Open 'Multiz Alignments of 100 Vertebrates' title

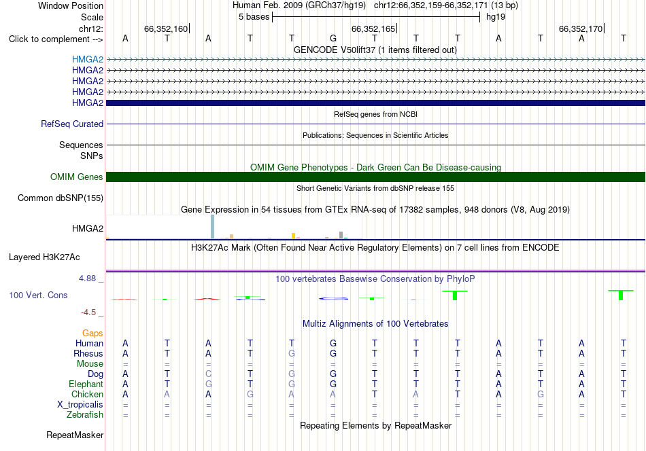(375, 324)
